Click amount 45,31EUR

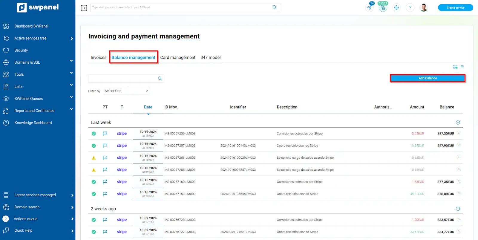click(417, 194)
